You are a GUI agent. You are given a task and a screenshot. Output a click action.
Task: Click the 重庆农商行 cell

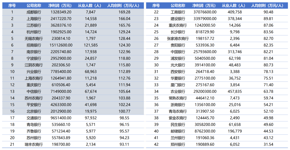coord(178,25)
